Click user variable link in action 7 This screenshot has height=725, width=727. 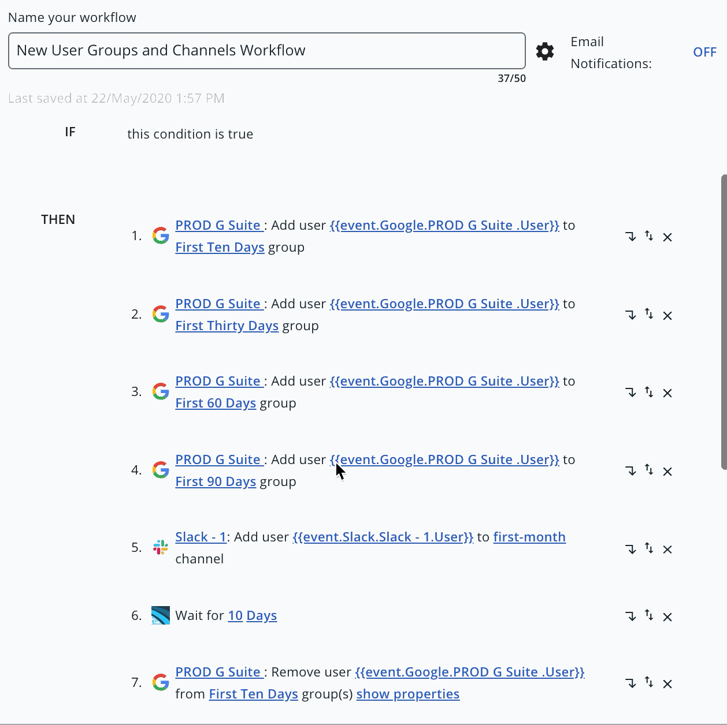[x=470, y=672]
